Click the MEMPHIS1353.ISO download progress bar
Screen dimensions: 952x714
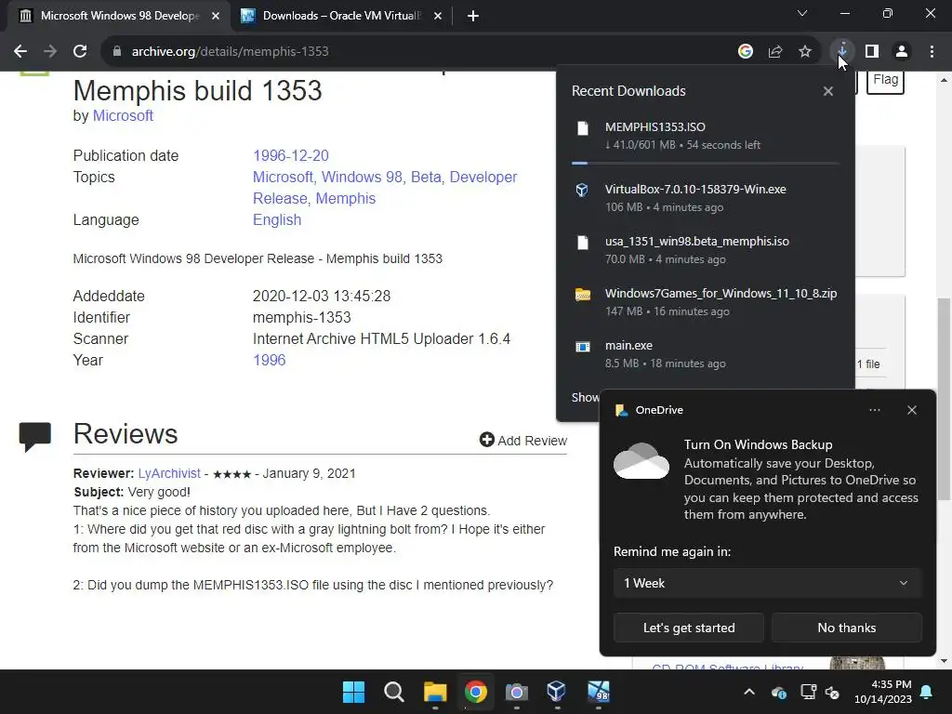click(706, 163)
